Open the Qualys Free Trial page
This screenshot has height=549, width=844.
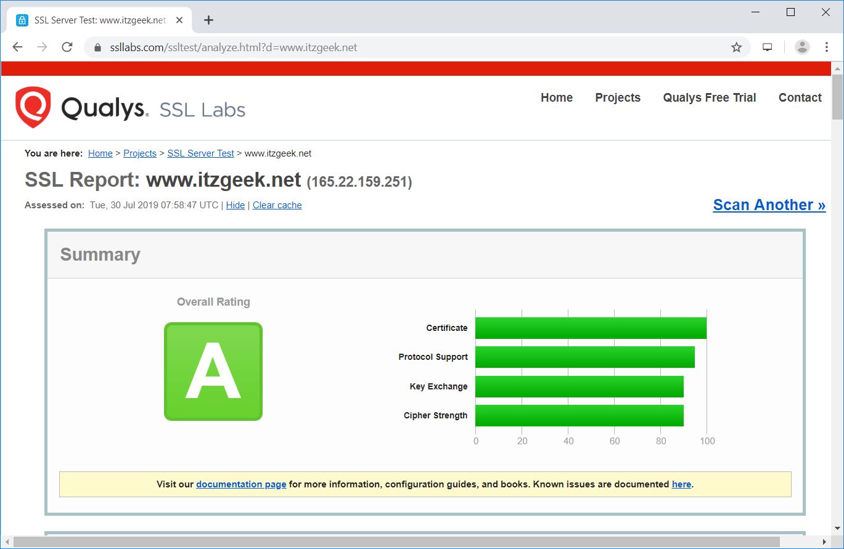click(x=709, y=97)
